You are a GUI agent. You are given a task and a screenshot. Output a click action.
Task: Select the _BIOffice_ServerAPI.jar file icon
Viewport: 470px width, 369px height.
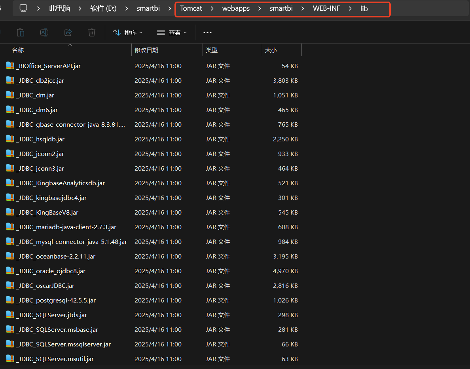point(10,66)
